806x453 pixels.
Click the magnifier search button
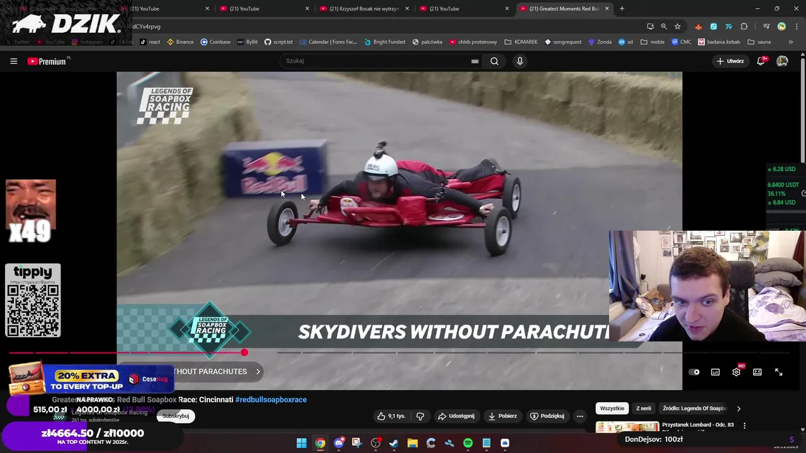[x=494, y=61]
